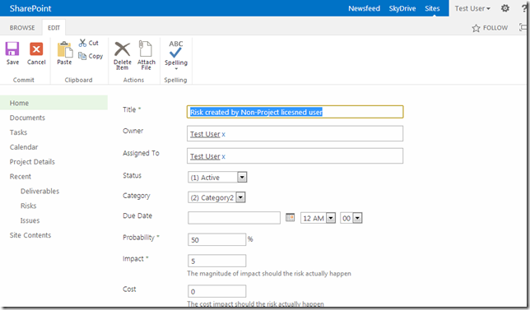Image resolution: width=530 pixels, height=310 pixels.
Task: Click the Paste clipboard icon
Action: [x=64, y=49]
